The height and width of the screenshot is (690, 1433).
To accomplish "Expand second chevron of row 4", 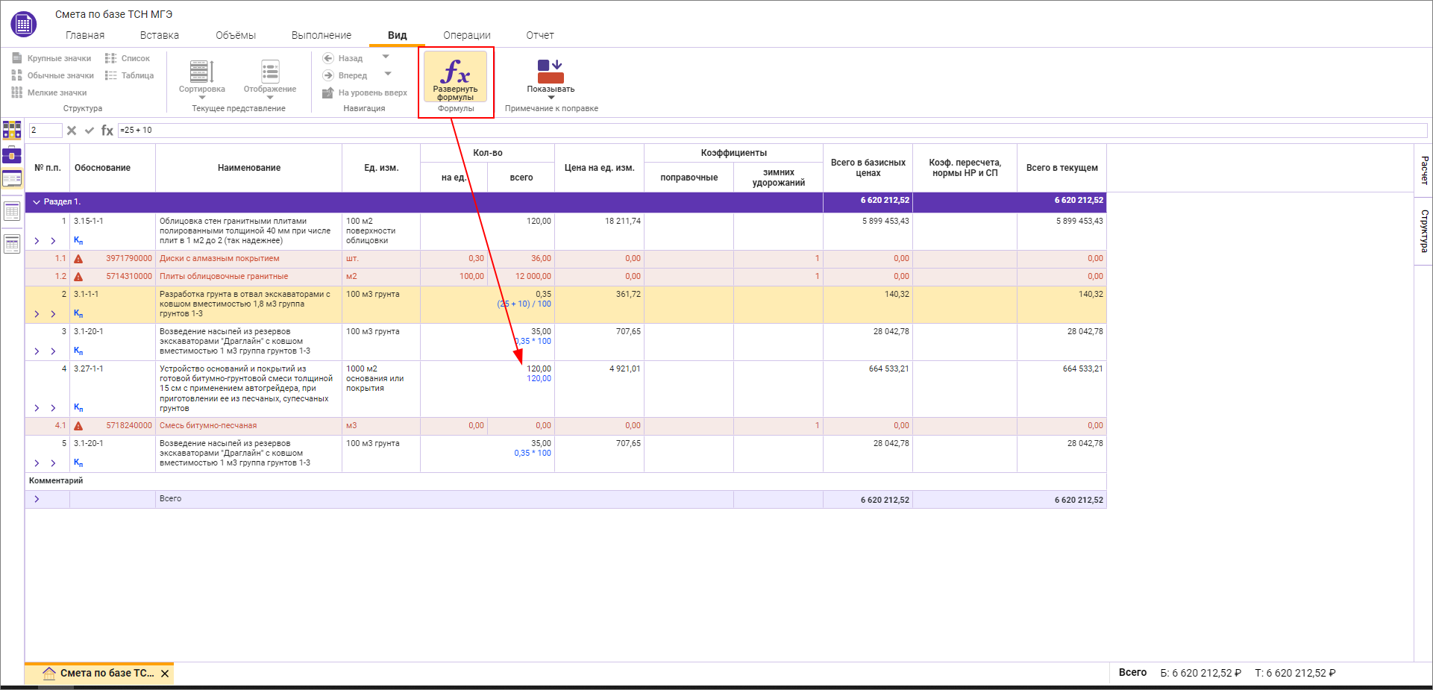I will tap(53, 408).
